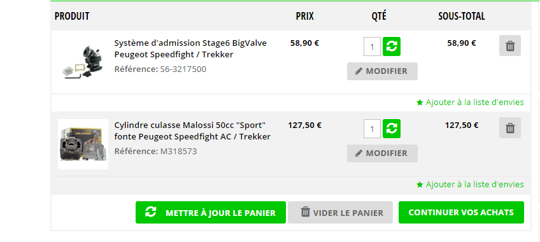The image size is (540, 242).
Task: Click refresh icon in Mettre à jour le panier
Action: 150,211
